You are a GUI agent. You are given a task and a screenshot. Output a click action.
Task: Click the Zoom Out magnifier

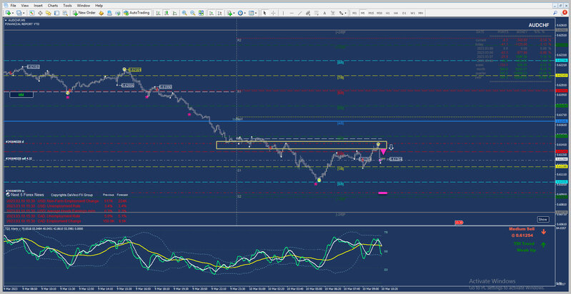tap(192, 13)
